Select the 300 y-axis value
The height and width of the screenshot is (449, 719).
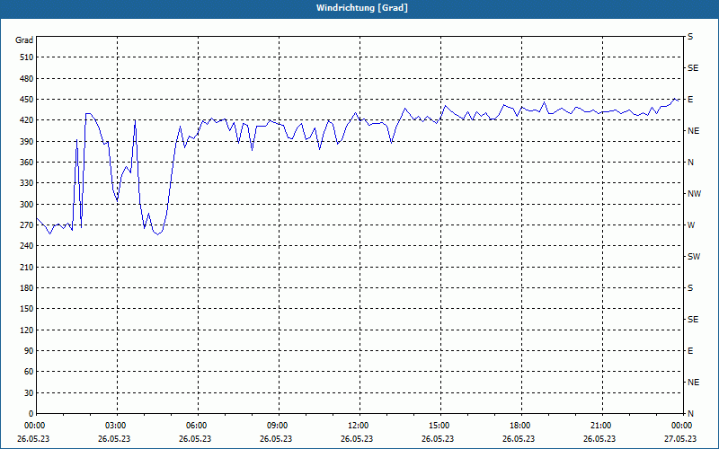coord(27,205)
